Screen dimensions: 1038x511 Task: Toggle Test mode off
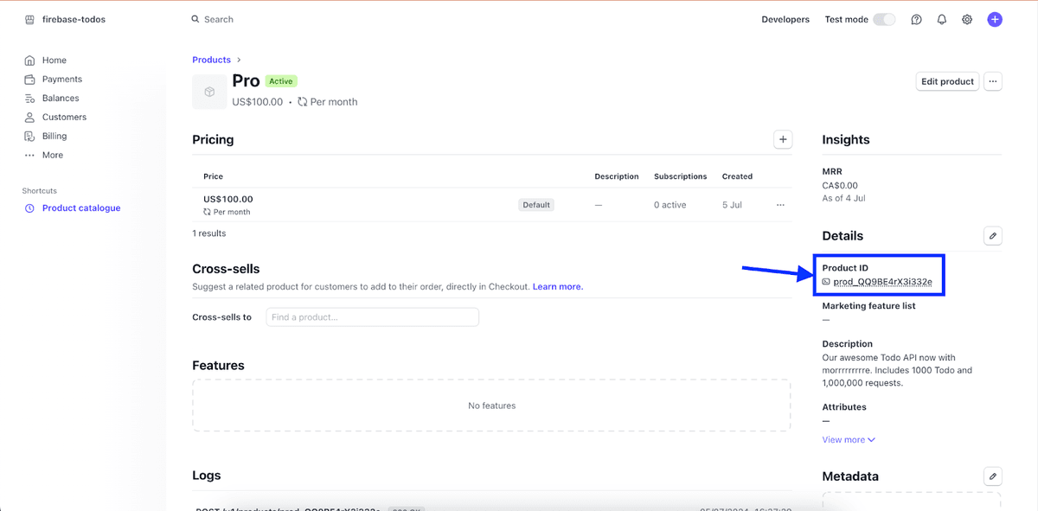point(884,18)
